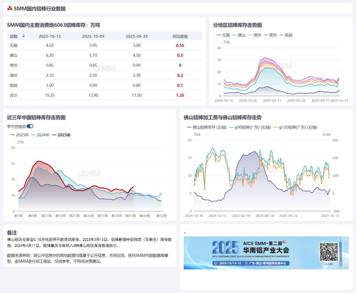Select the 2025年 legend item
Image resolution: width=356 pixels, height=293 pixels.
tap(61, 135)
